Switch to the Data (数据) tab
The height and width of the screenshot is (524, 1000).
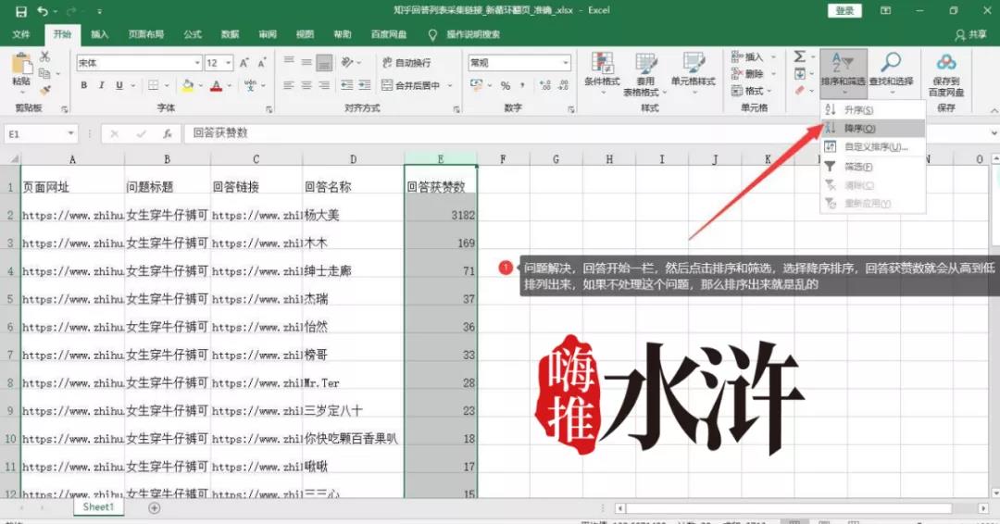tap(230, 34)
